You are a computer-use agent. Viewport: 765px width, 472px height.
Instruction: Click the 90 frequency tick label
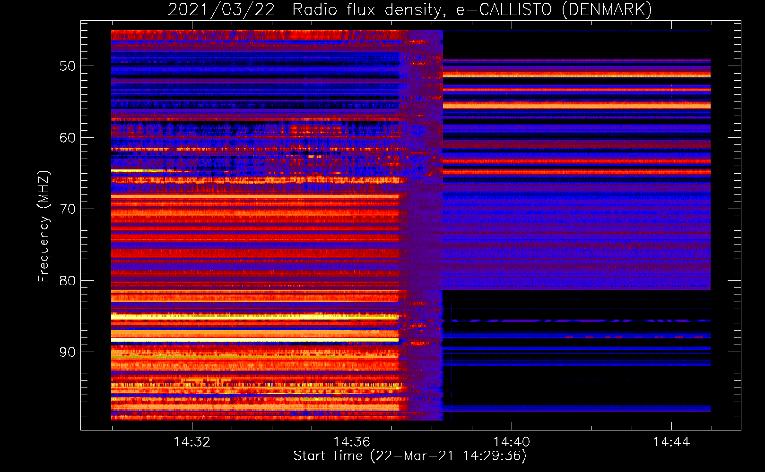tap(68, 353)
